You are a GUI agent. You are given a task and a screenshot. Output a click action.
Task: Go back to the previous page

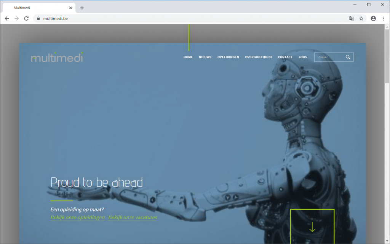[7, 18]
